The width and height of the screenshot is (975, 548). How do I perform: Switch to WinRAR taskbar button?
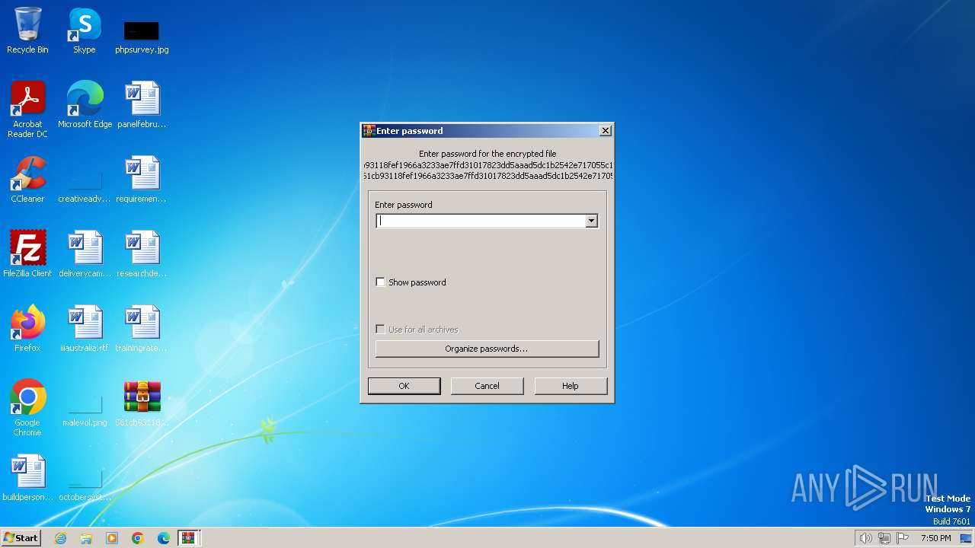pyautogui.click(x=188, y=538)
